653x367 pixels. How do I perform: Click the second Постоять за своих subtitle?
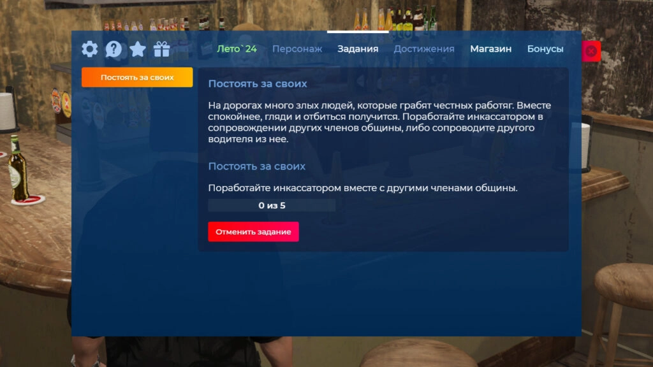[x=257, y=166]
